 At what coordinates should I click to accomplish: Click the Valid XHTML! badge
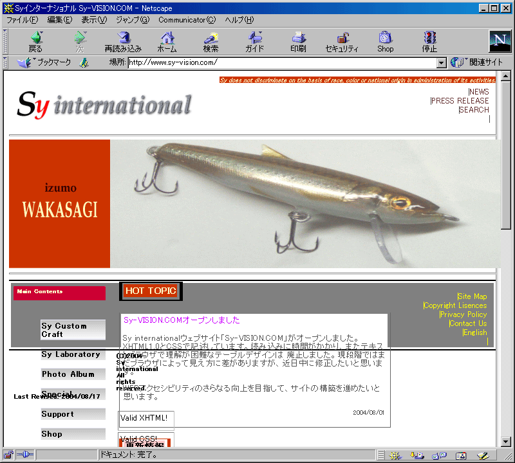146,419
